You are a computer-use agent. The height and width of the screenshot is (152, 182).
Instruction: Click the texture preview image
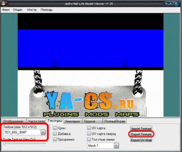(91, 65)
